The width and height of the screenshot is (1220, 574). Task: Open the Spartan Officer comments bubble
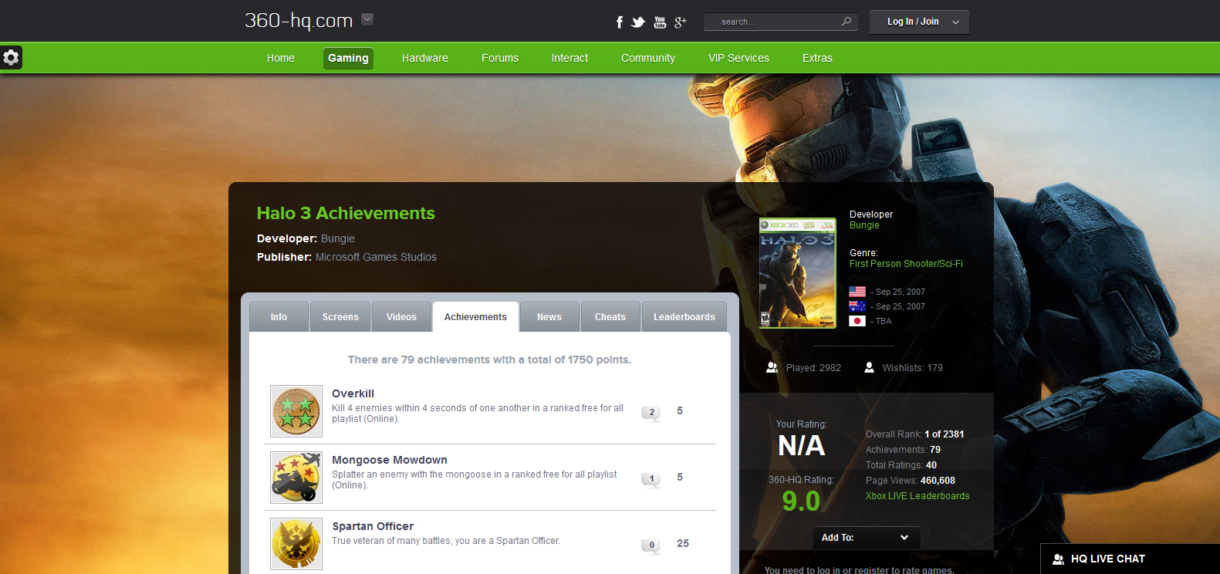tap(651, 545)
